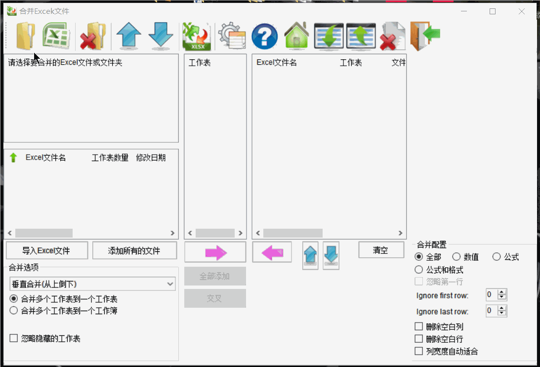Click the pink left arrow button
This screenshot has width=540, height=367.
tap(272, 252)
